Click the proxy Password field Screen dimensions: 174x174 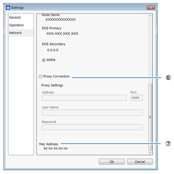tap(92, 127)
